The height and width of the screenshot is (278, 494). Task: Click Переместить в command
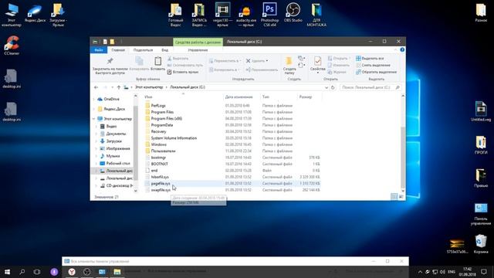tap(225, 60)
